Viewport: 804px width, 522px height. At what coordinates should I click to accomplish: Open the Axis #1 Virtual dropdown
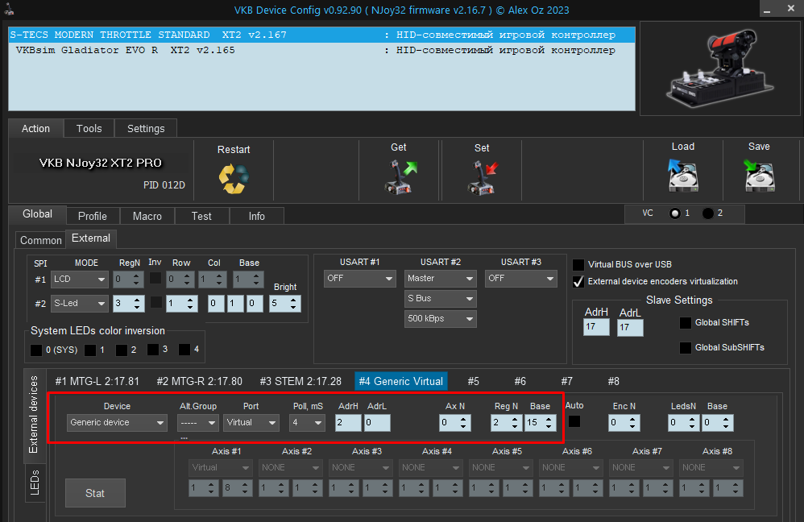pyautogui.click(x=220, y=468)
